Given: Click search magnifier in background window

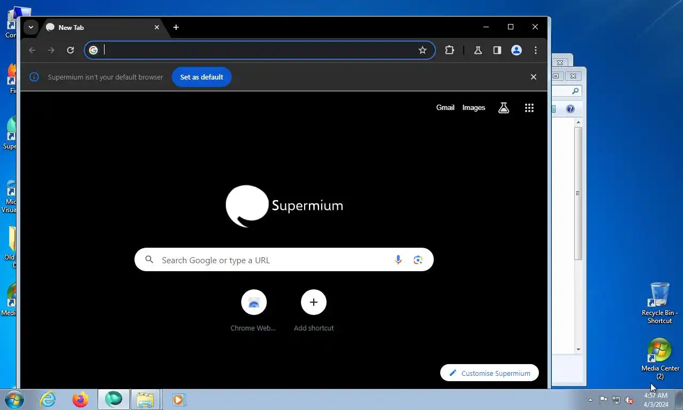Looking at the screenshot, I should [575, 91].
